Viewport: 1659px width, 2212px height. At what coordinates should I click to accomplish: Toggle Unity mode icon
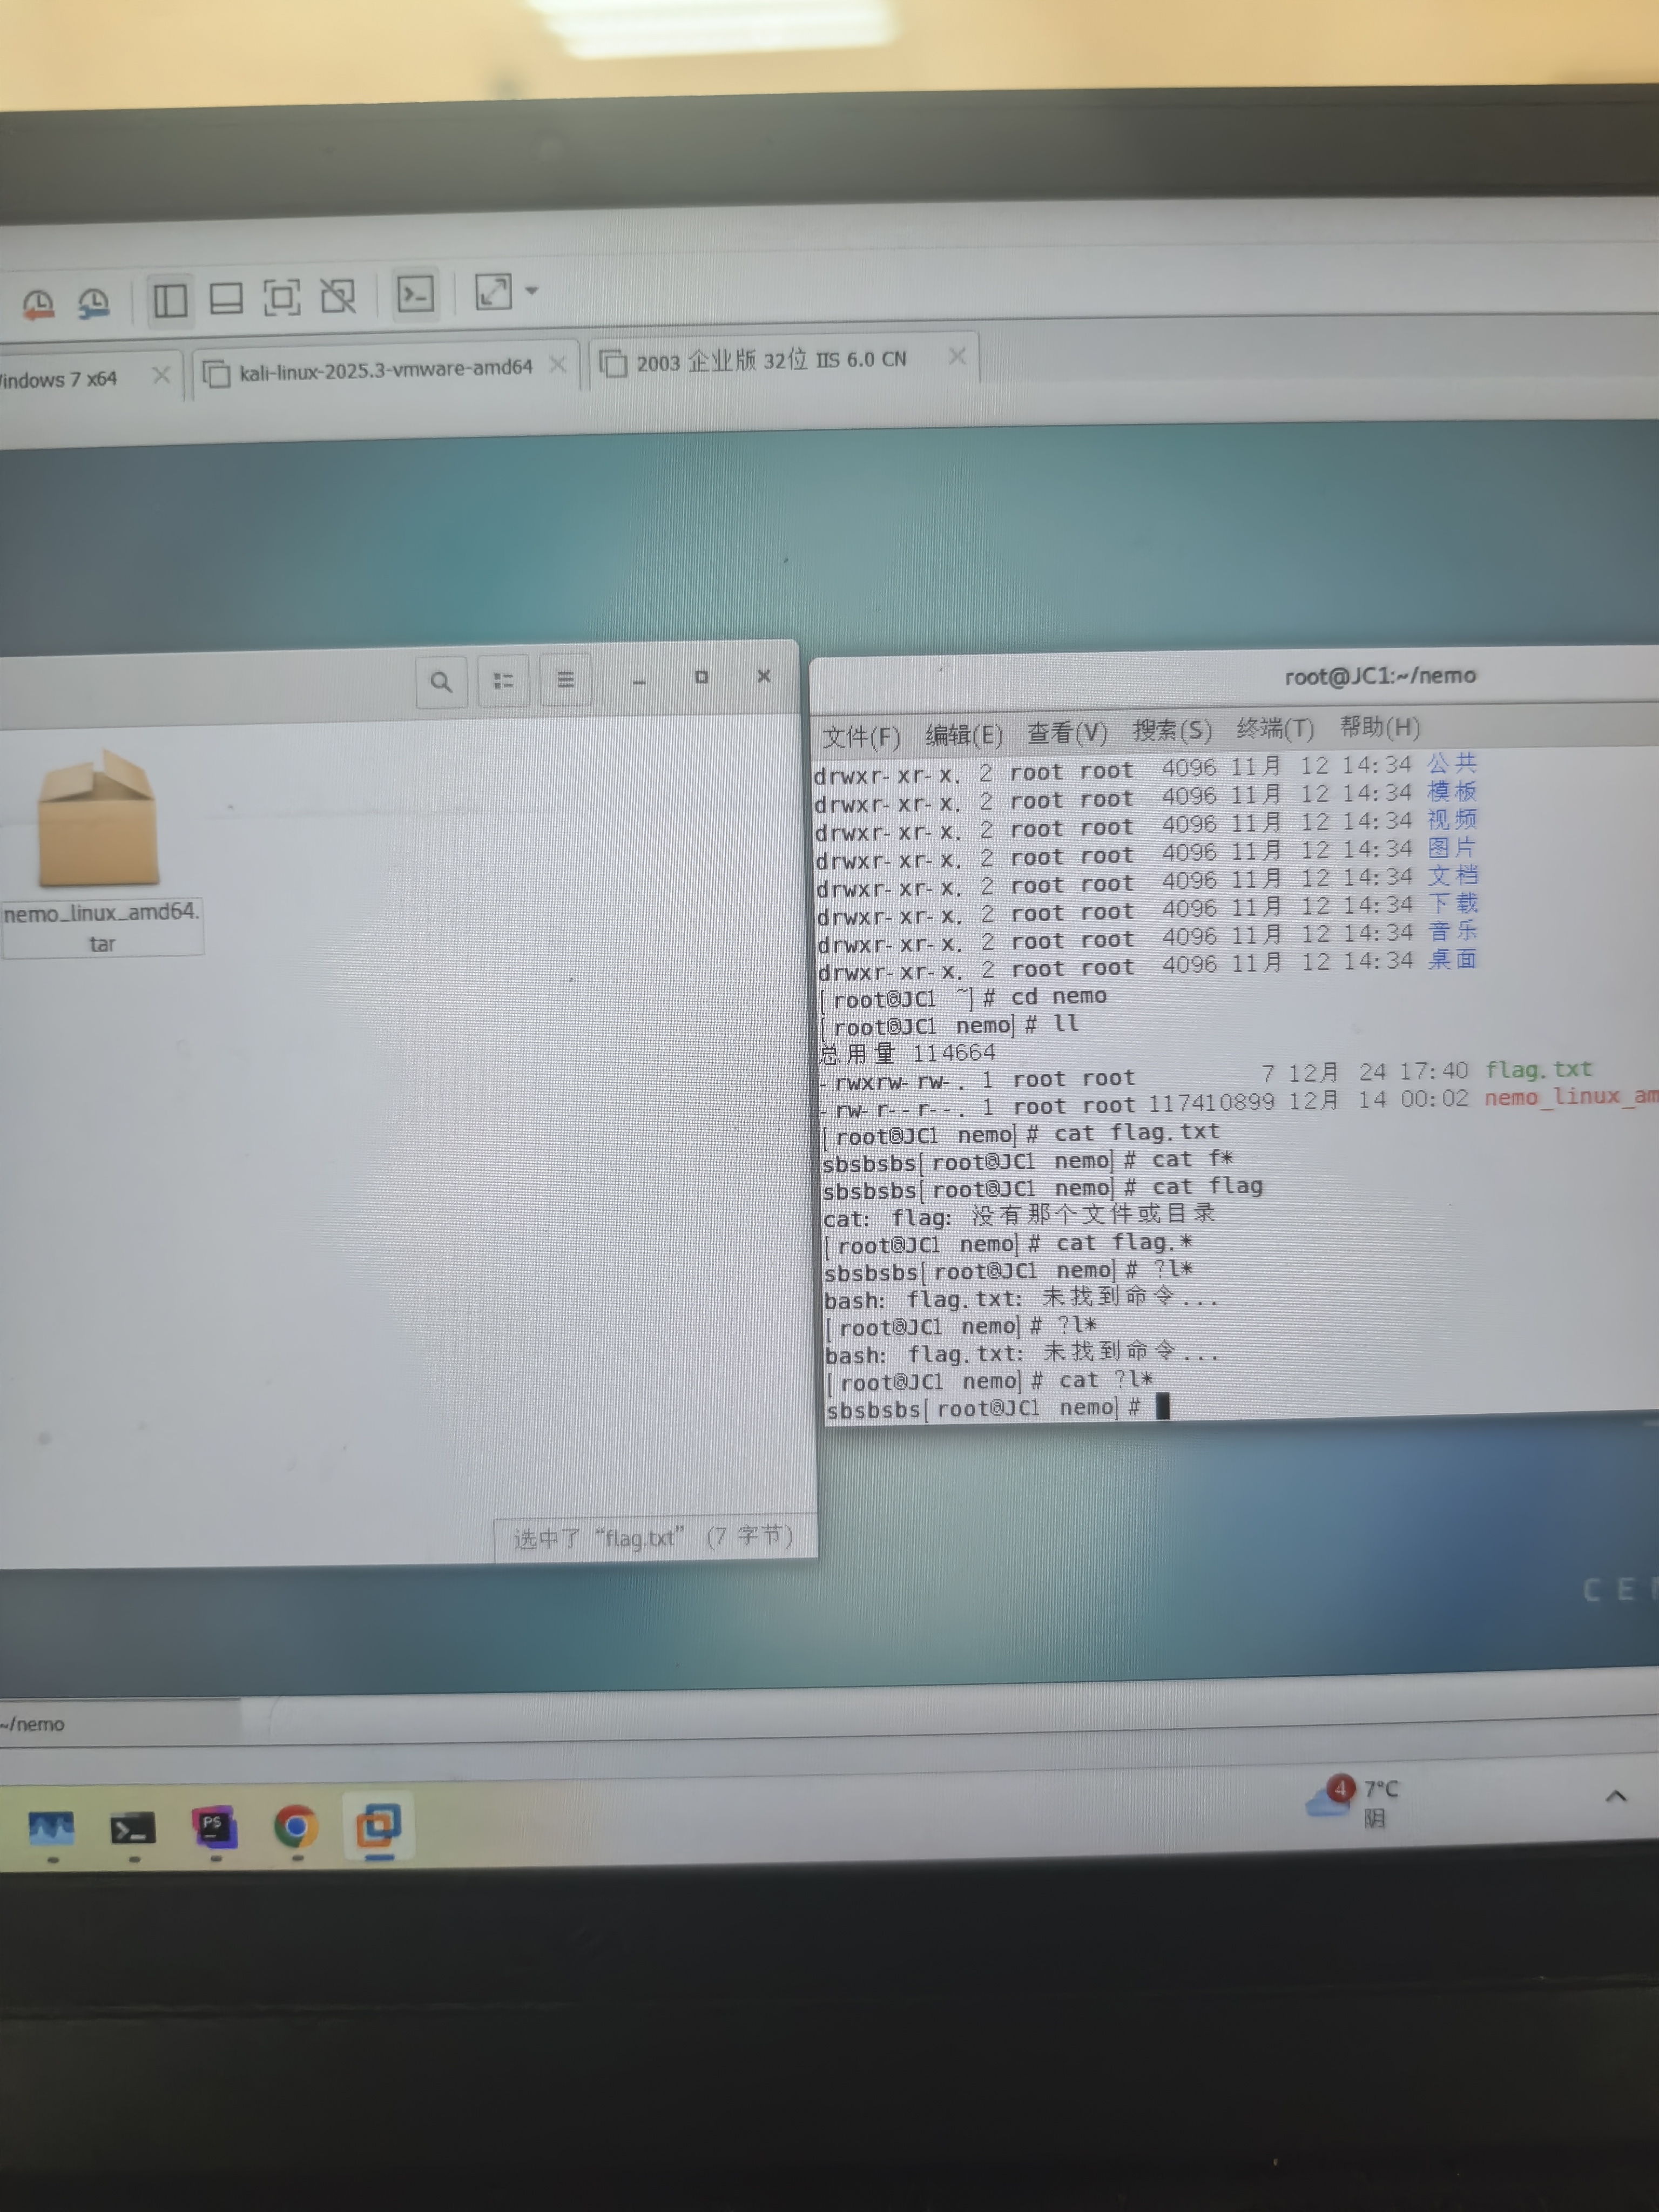pos(338,296)
